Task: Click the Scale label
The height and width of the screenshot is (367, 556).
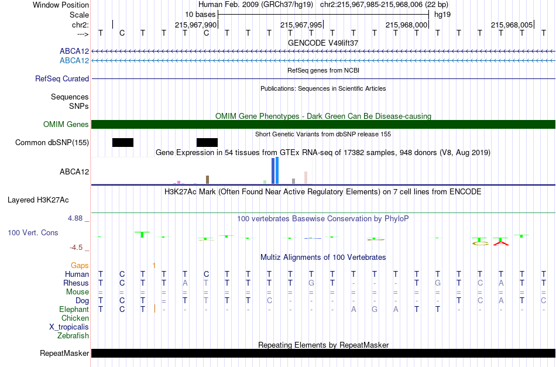Action: coord(79,15)
